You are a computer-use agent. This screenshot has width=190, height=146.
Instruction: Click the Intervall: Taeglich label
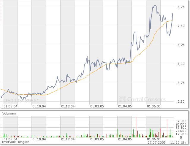click(15, 142)
